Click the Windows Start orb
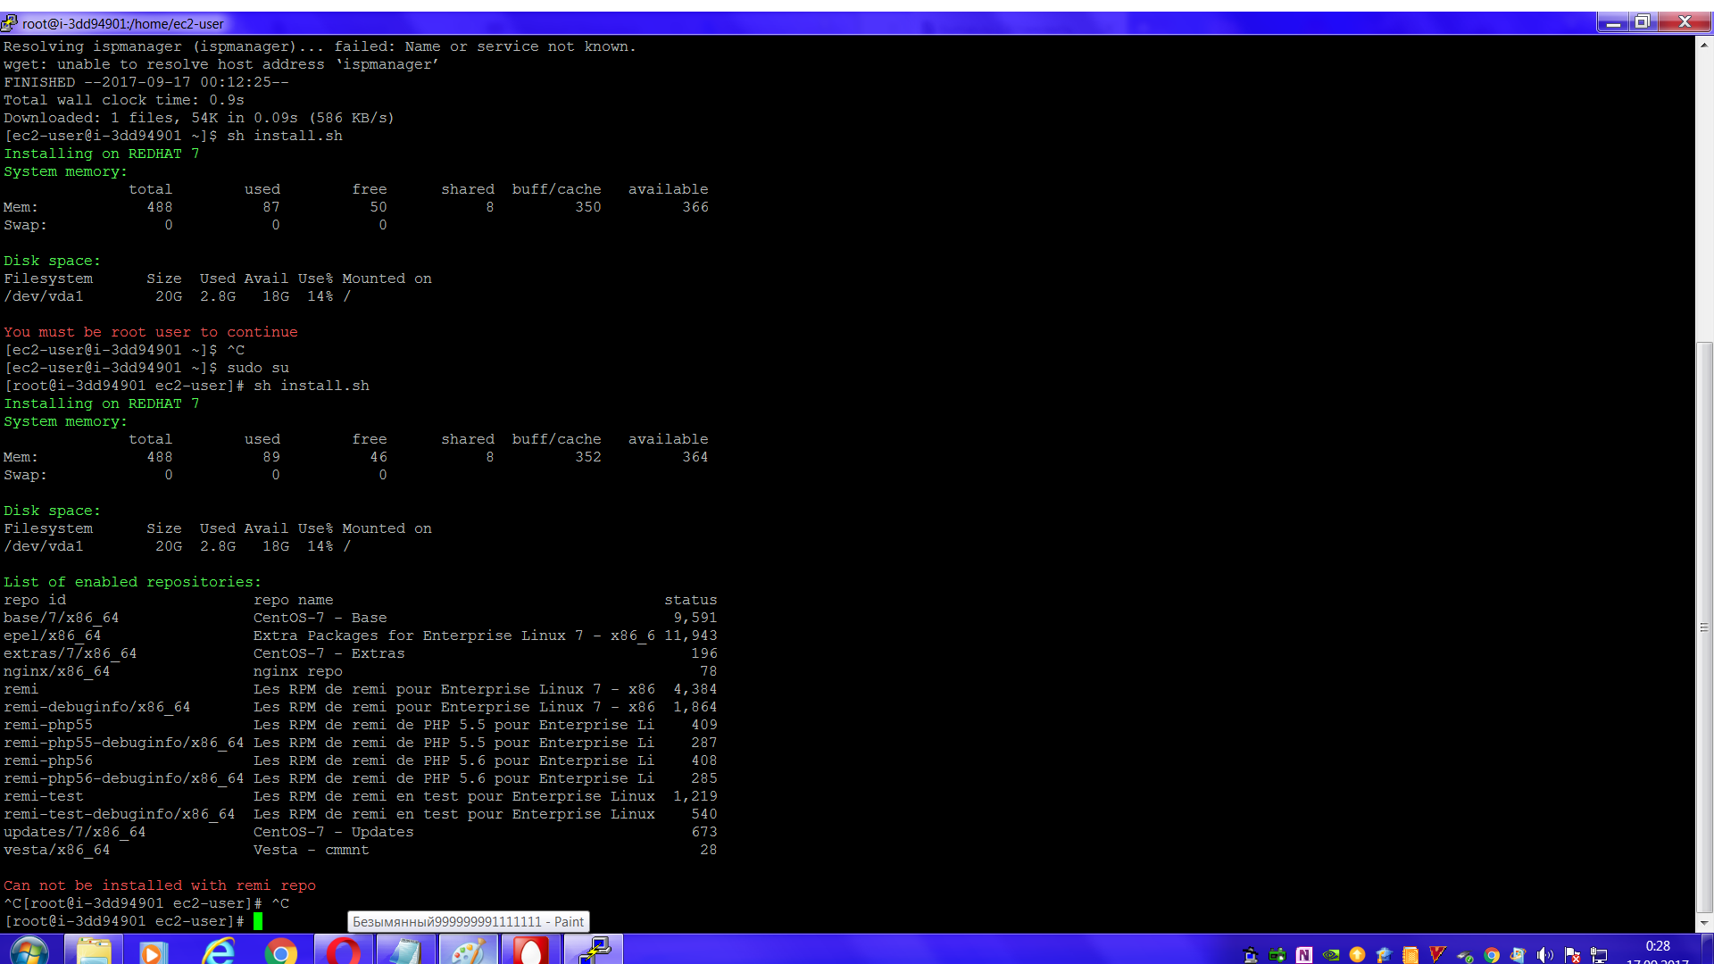 (x=29, y=952)
